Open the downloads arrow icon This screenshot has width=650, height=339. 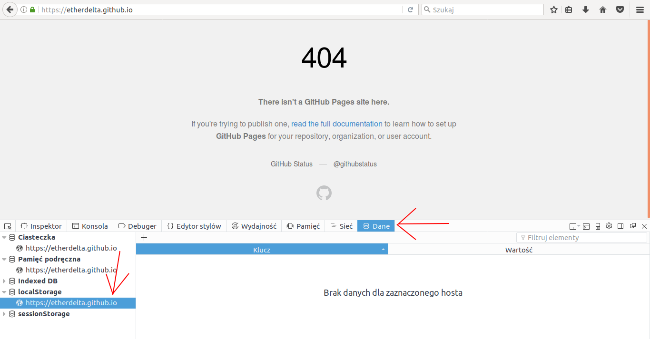point(586,10)
